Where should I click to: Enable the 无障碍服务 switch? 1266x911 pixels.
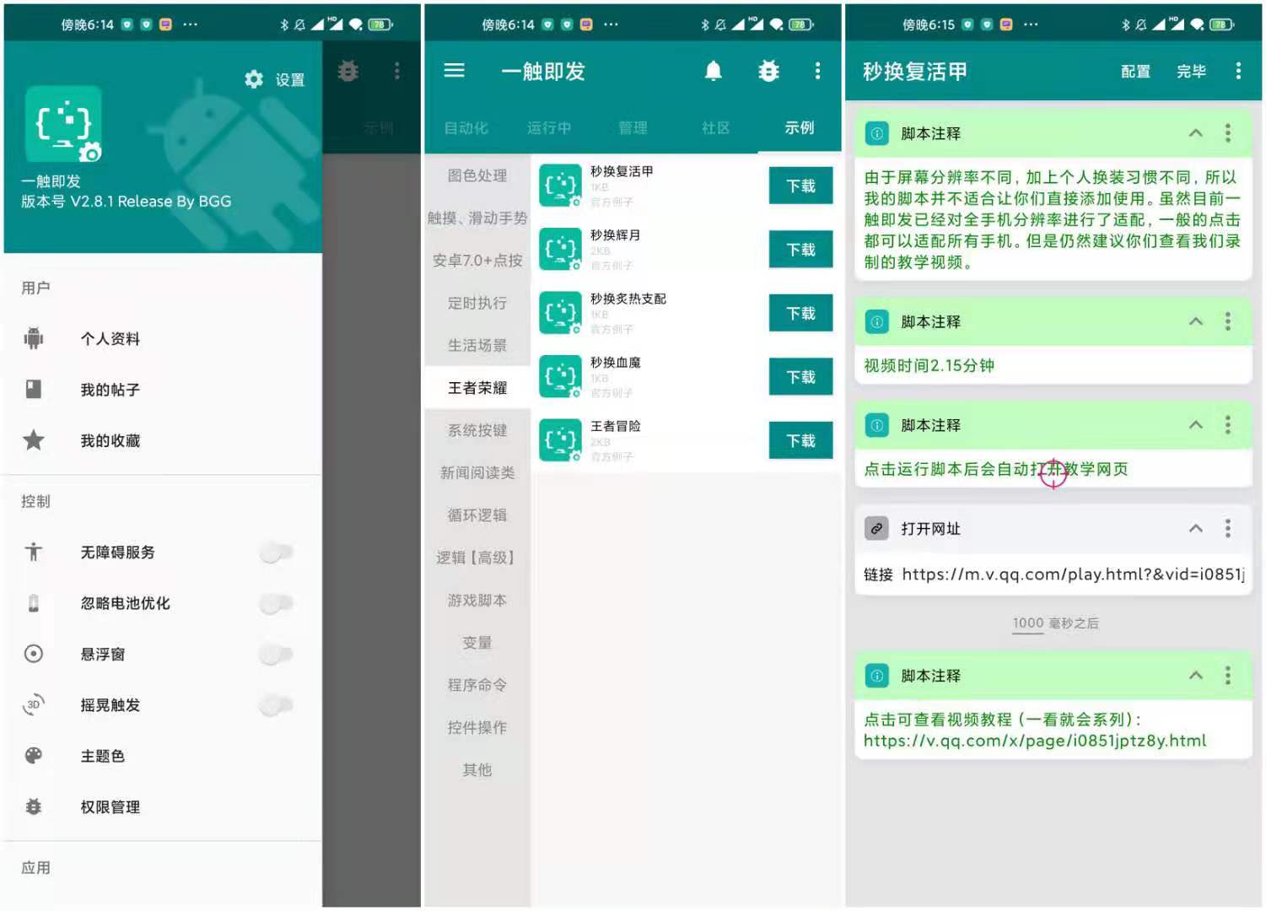[276, 553]
